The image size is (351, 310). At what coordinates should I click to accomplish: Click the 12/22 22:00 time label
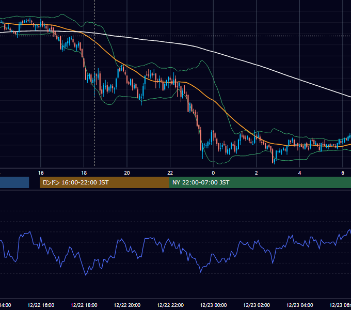click(170, 305)
